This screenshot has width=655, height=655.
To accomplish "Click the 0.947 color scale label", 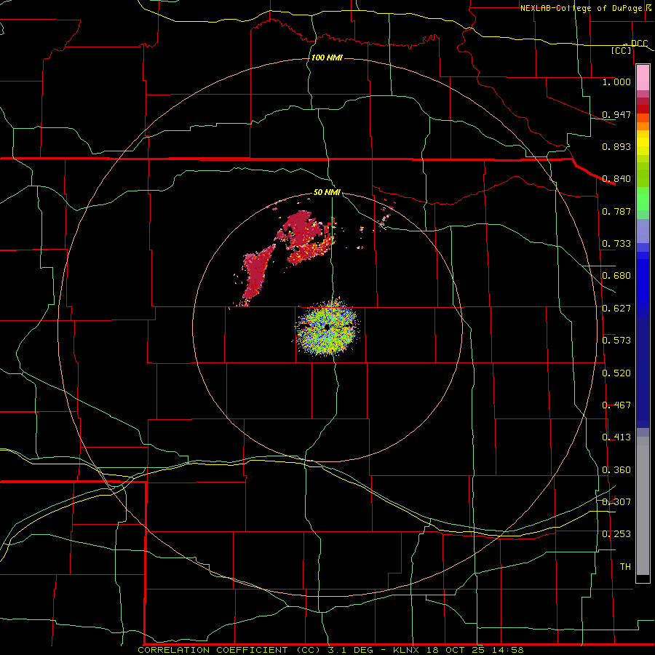I will [x=616, y=114].
